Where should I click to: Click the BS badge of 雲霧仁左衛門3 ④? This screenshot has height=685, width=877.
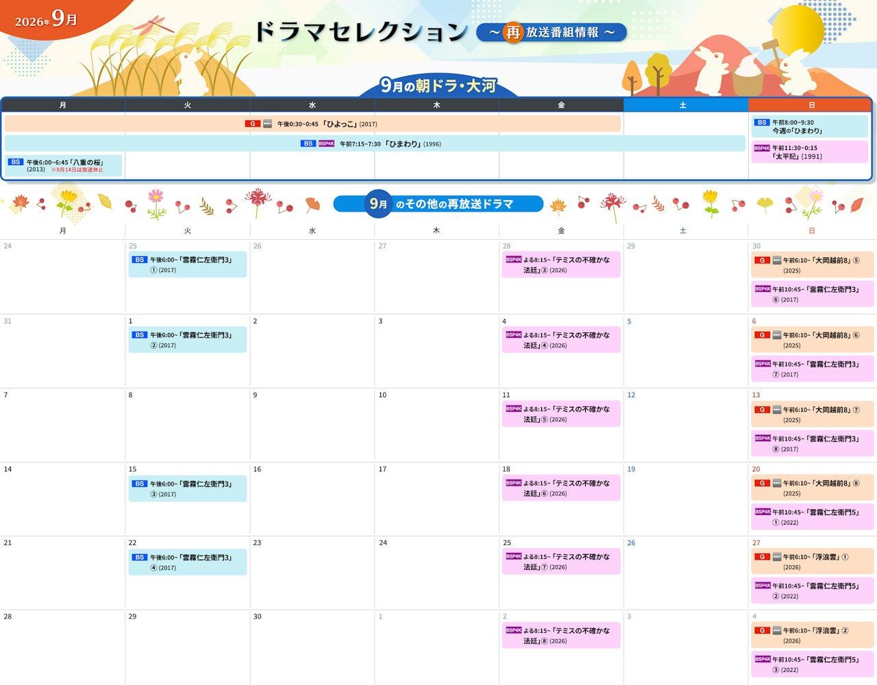point(140,558)
